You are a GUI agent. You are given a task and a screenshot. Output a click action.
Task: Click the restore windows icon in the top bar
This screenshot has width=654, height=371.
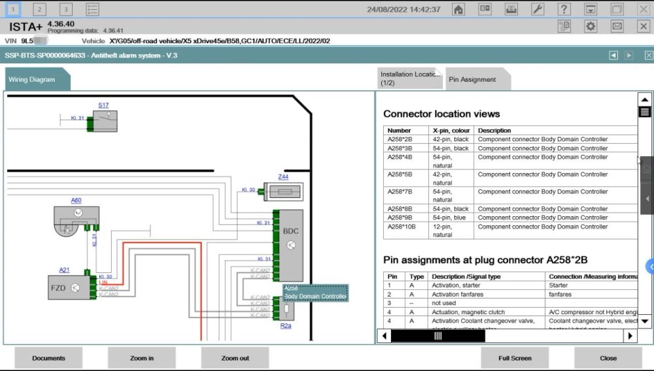(x=617, y=9)
